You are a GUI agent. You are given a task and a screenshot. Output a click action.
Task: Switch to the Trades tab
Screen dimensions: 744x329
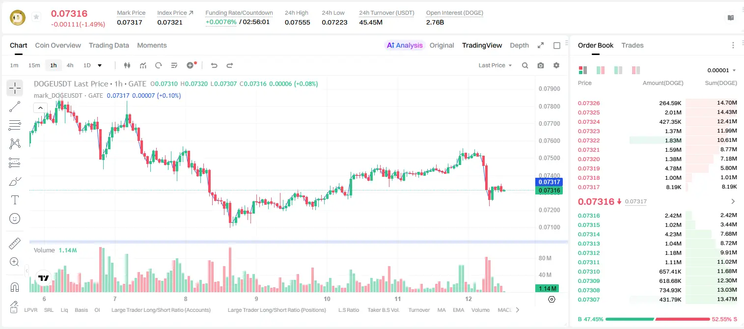pyautogui.click(x=632, y=45)
